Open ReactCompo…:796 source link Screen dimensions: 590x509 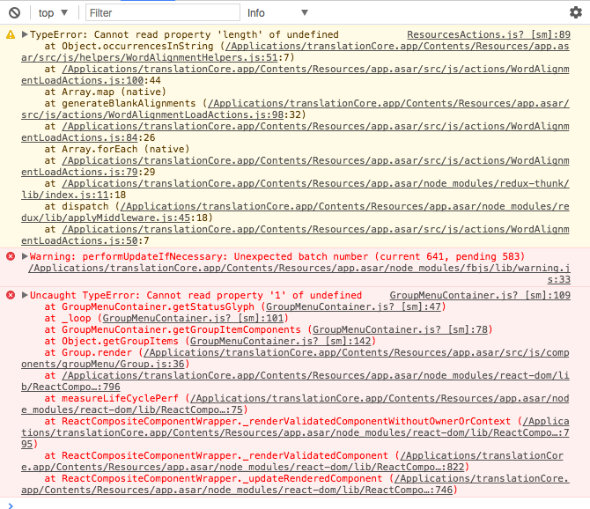(x=295, y=381)
